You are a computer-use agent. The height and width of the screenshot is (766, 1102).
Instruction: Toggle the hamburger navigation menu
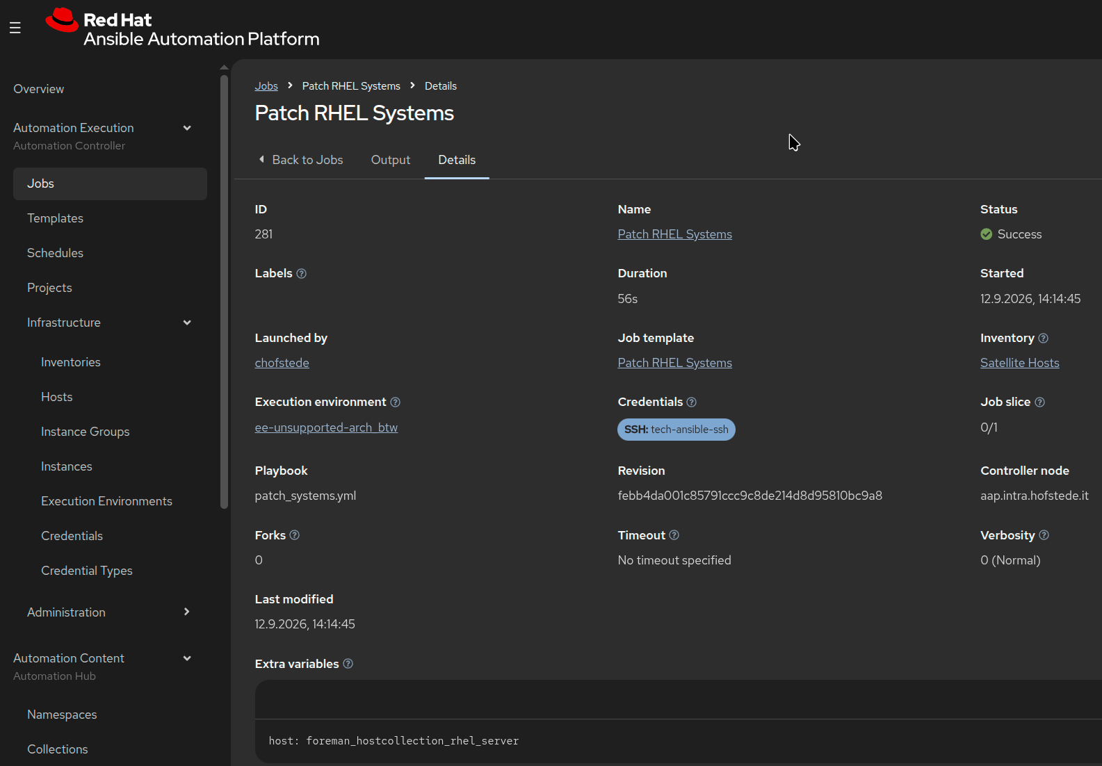pyautogui.click(x=15, y=28)
